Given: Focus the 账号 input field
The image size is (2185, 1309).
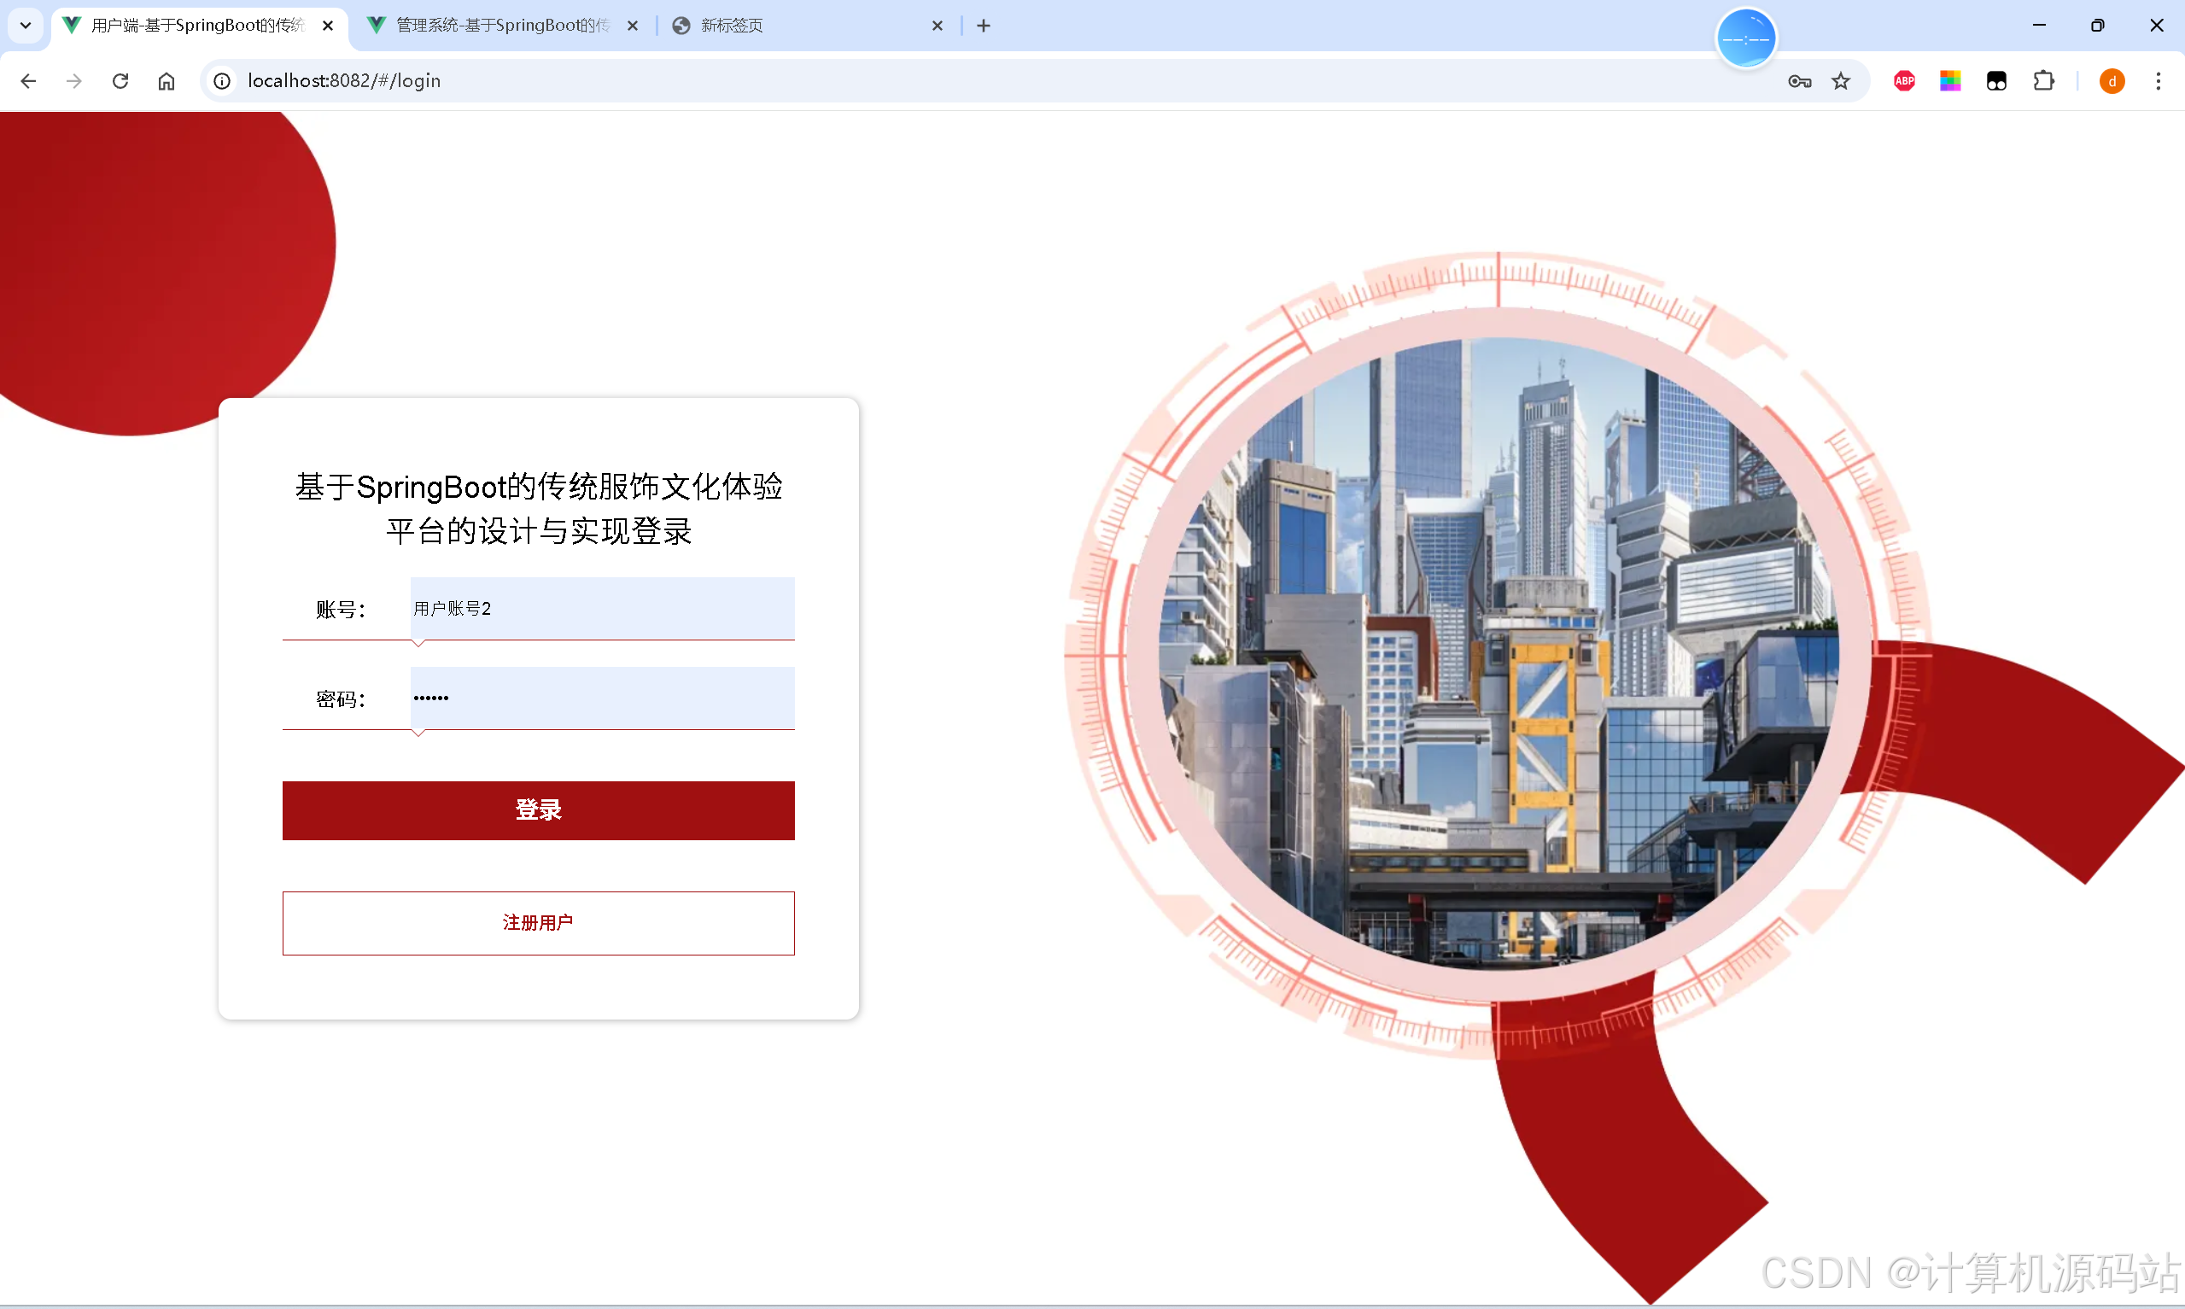Looking at the screenshot, I should [x=601, y=609].
